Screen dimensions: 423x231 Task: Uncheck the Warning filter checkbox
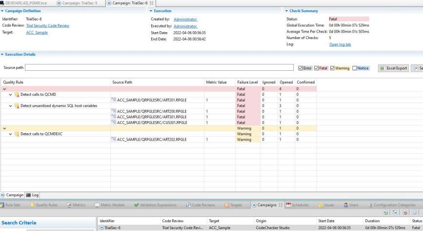pos(332,68)
